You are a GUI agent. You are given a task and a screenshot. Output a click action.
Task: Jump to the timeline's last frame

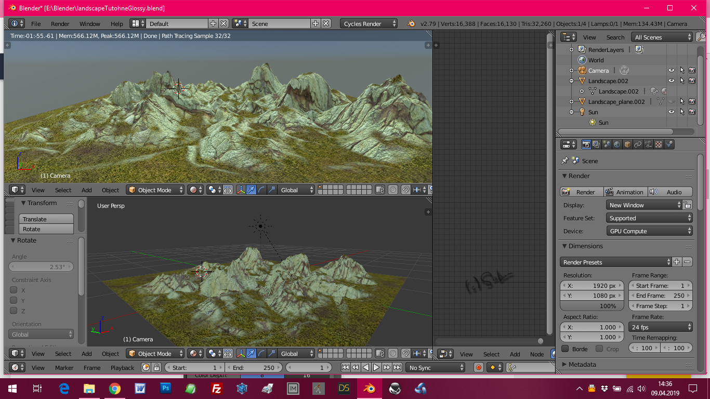click(397, 367)
